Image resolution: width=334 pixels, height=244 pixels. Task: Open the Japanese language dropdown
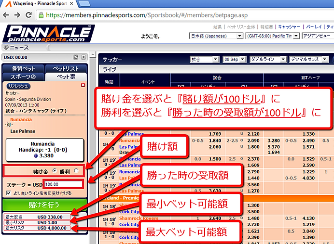point(216,36)
